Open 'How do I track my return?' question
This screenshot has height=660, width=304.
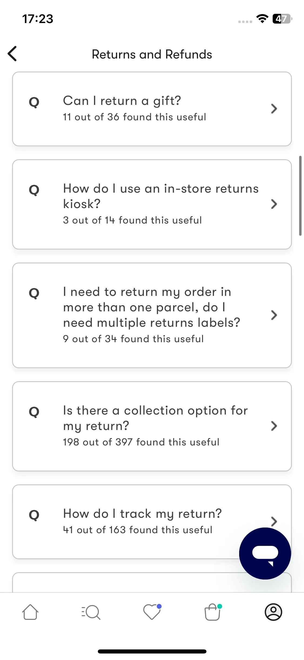pos(152,522)
